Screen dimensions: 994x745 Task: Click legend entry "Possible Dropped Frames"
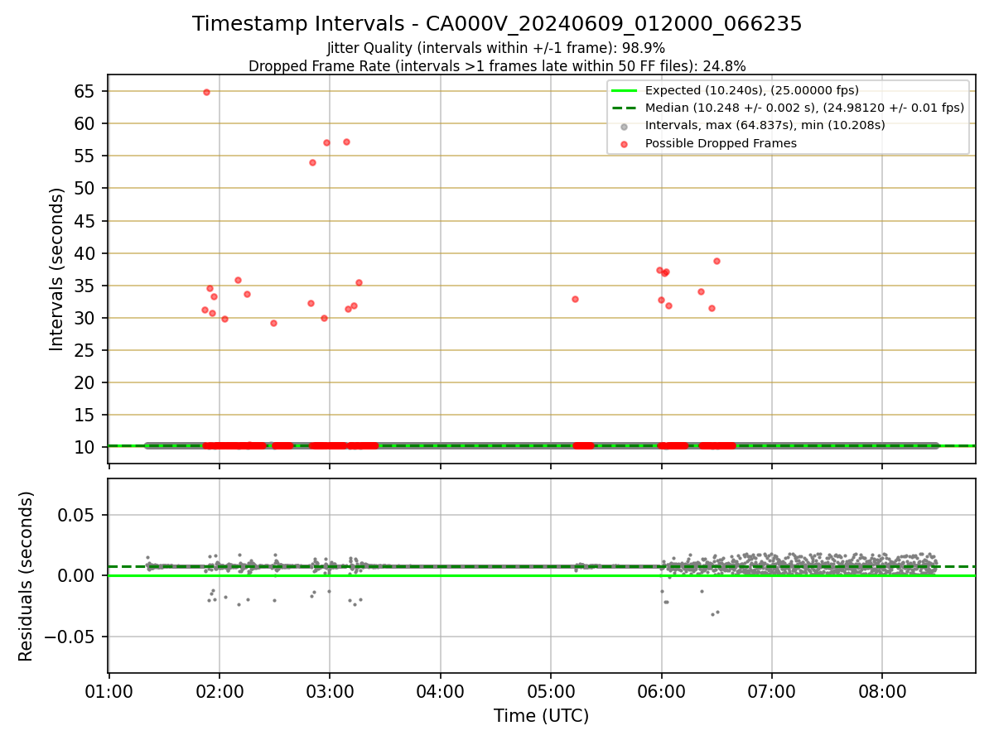[x=721, y=143]
